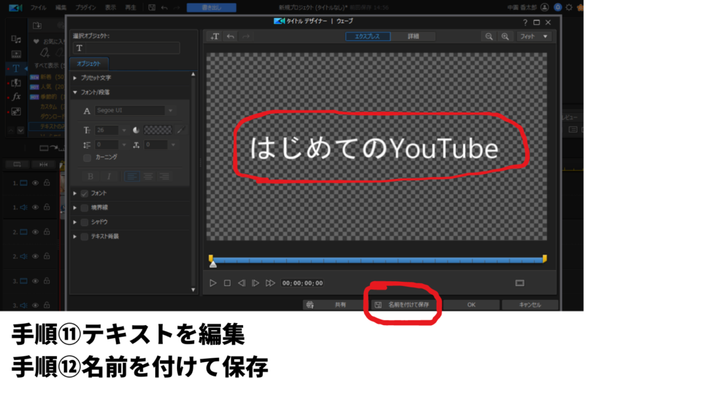
Task: Click the Italic formatting button
Action: [108, 176]
